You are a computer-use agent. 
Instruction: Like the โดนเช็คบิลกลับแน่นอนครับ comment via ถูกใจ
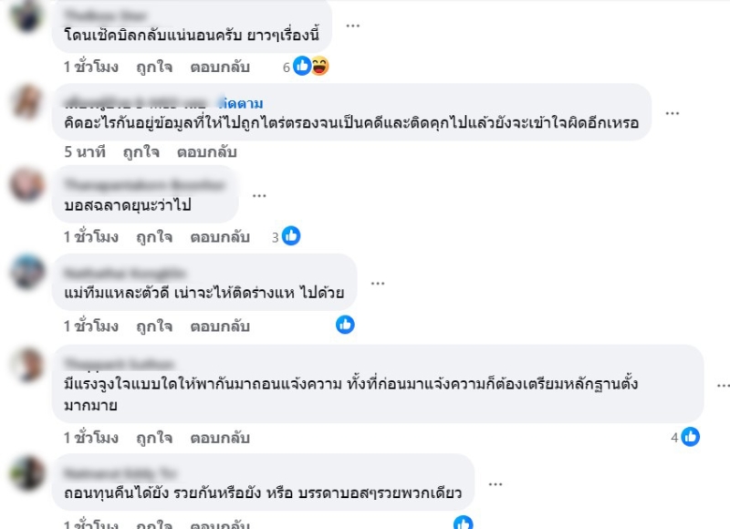coord(154,67)
